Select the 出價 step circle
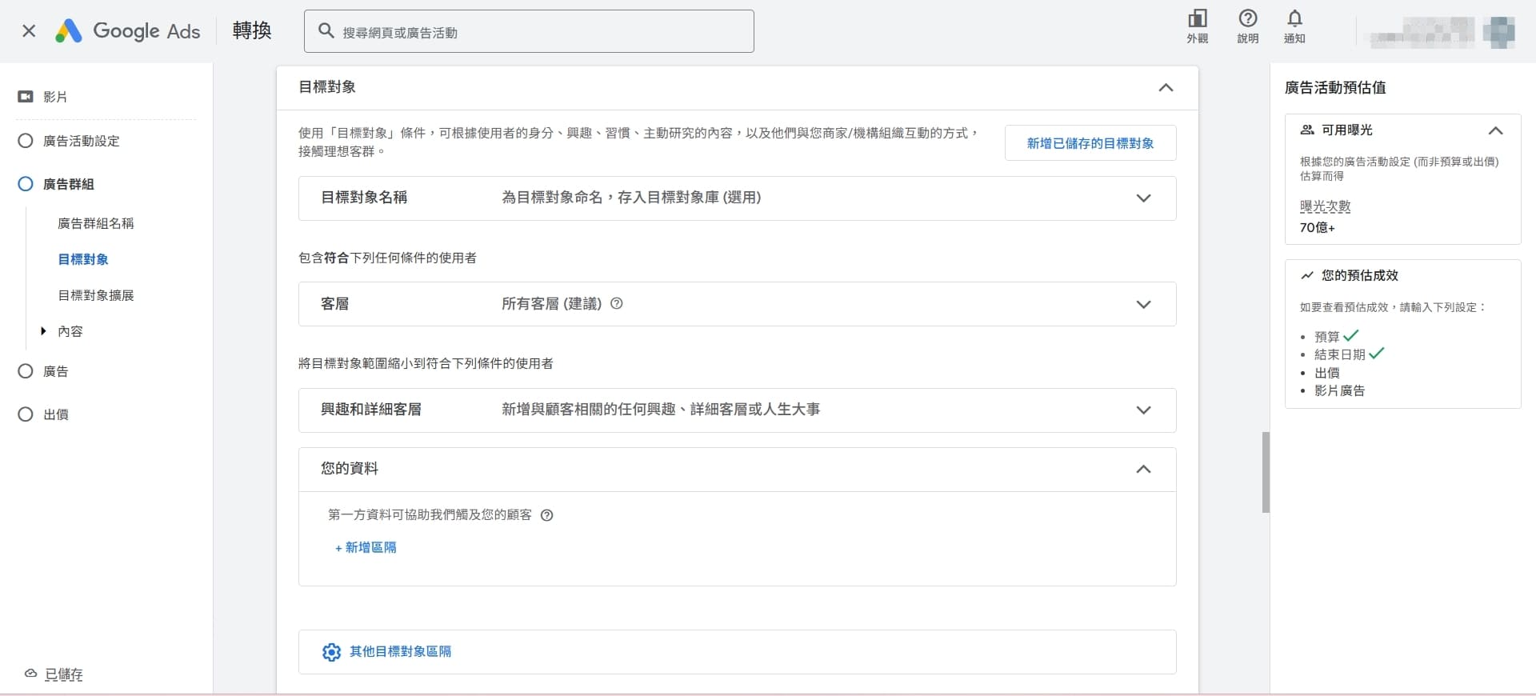Image resolution: width=1536 pixels, height=696 pixels. pos(26,414)
